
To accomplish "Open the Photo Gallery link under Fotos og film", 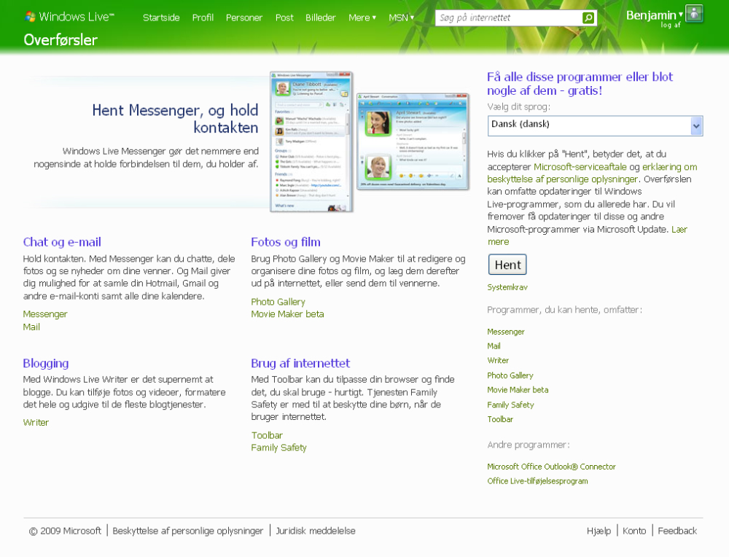I will (278, 302).
